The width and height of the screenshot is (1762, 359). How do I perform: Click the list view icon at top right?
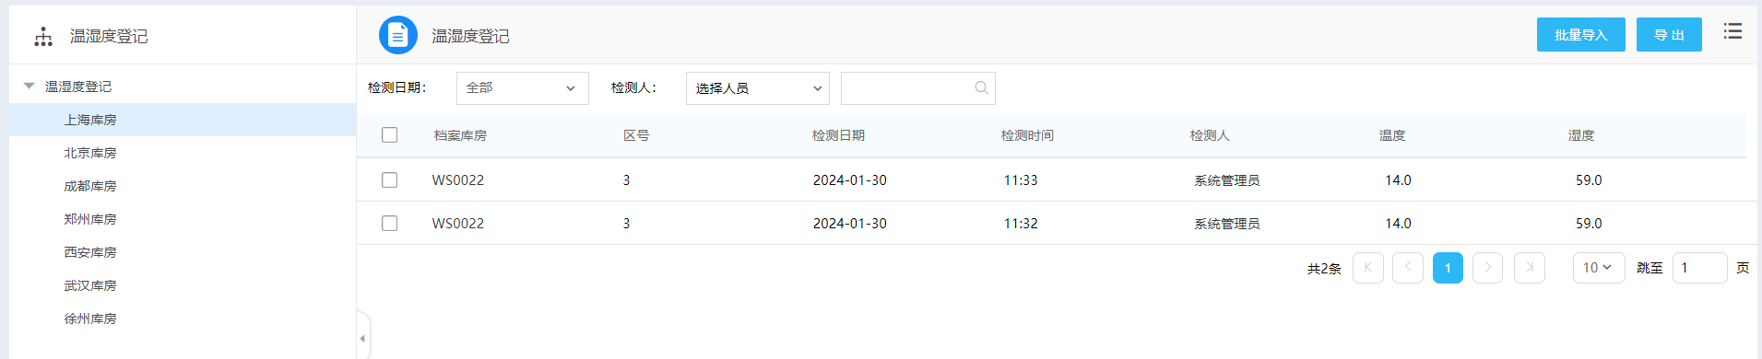point(1732,31)
